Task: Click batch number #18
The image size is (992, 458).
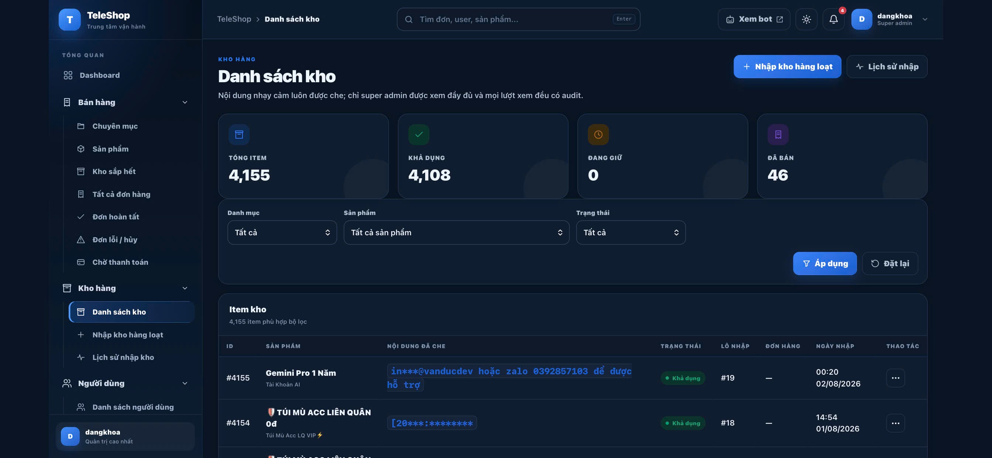Action: coord(727,423)
